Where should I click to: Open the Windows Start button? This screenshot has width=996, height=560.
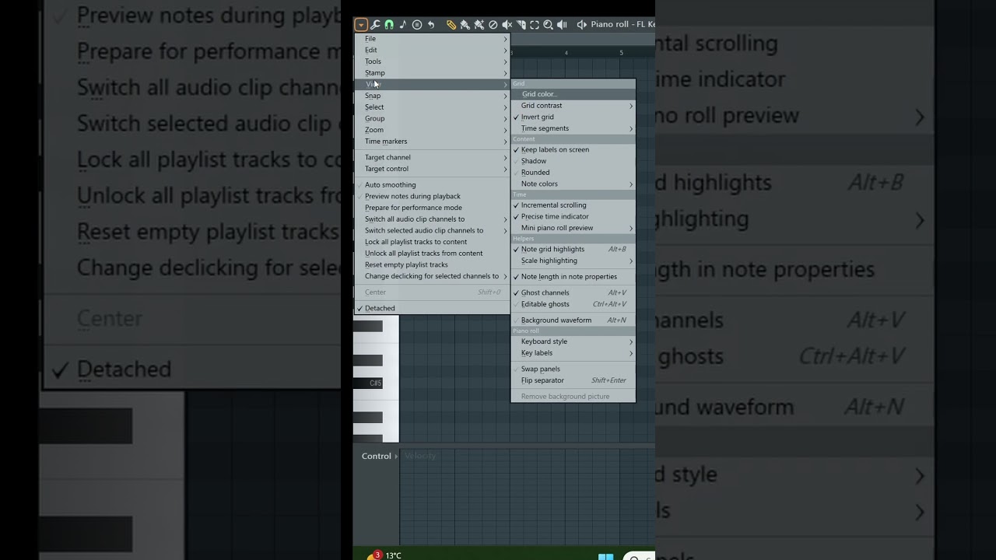(605, 555)
